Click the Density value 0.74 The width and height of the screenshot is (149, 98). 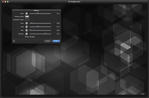(x=58, y=34)
